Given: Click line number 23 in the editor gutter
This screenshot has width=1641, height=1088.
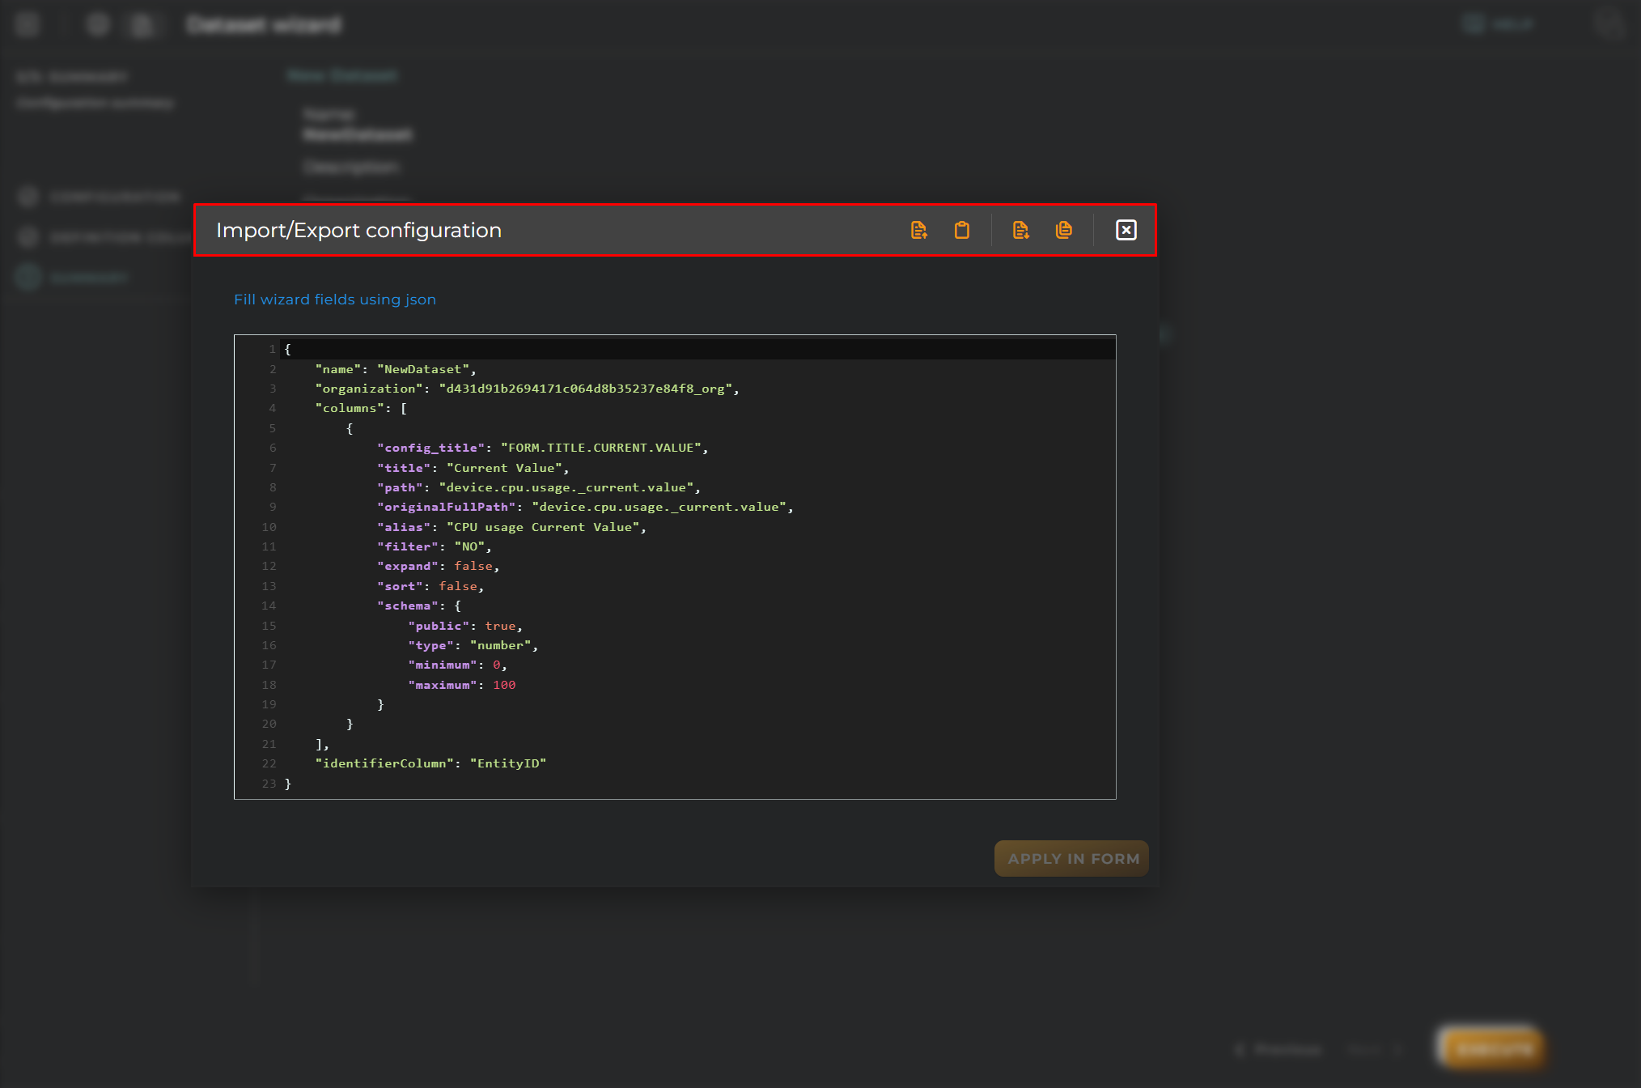Looking at the screenshot, I should (x=269, y=784).
